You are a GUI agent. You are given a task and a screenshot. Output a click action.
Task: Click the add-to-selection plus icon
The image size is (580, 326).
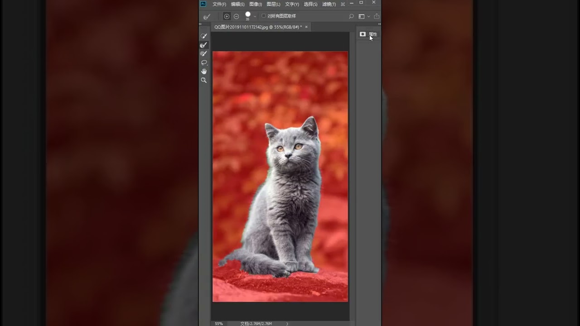227,16
